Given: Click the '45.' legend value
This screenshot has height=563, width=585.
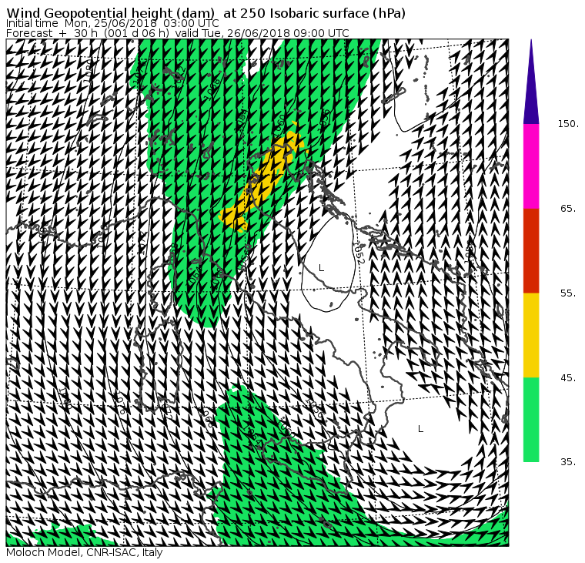Looking at the screenshot, I should pyautogui.click(x=568, y=378).
